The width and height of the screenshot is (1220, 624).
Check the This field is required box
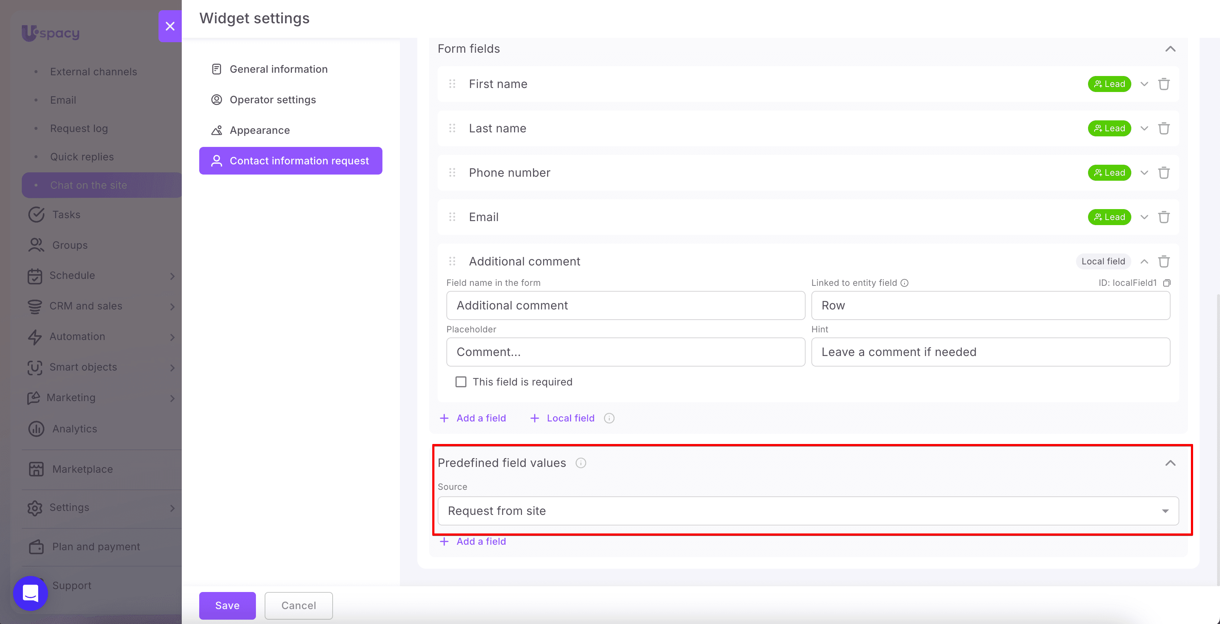(461, 382)
